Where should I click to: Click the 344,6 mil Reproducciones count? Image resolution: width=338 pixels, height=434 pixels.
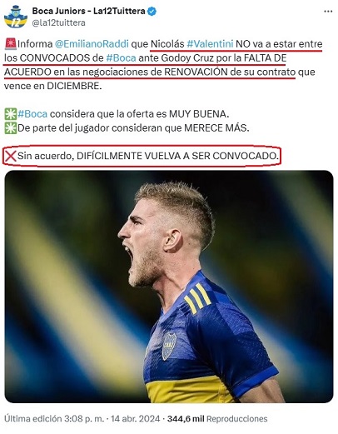coord(217,418)
